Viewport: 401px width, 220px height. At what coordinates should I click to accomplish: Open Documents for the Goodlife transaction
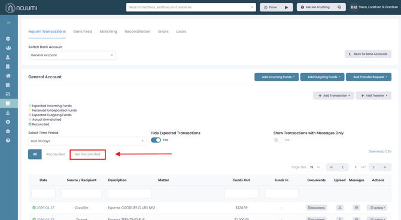[317, 207]
